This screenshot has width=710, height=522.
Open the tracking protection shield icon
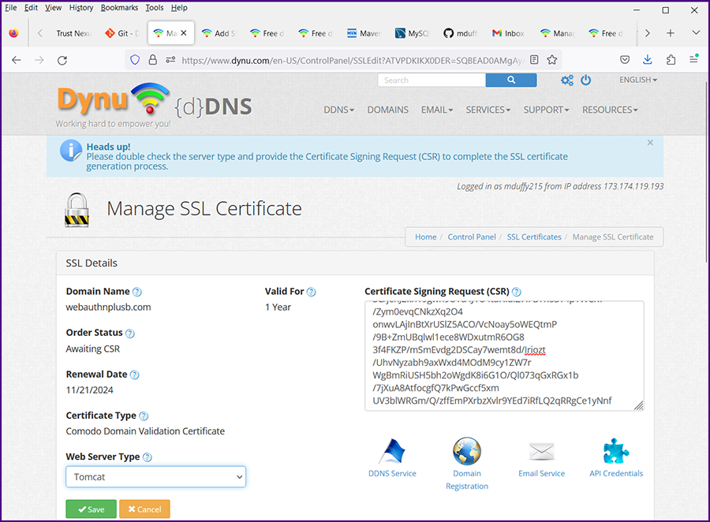click(135, 60)
